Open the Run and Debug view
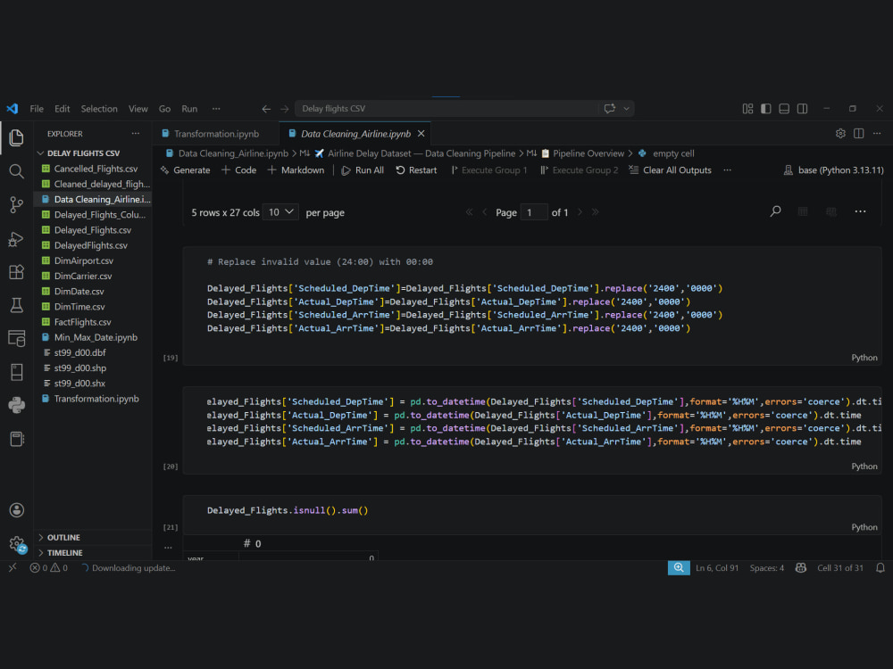 click(x=16, y=239)
